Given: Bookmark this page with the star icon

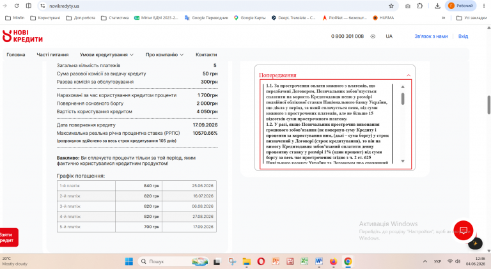Looking at the screenshot, I should pos(391,6).
